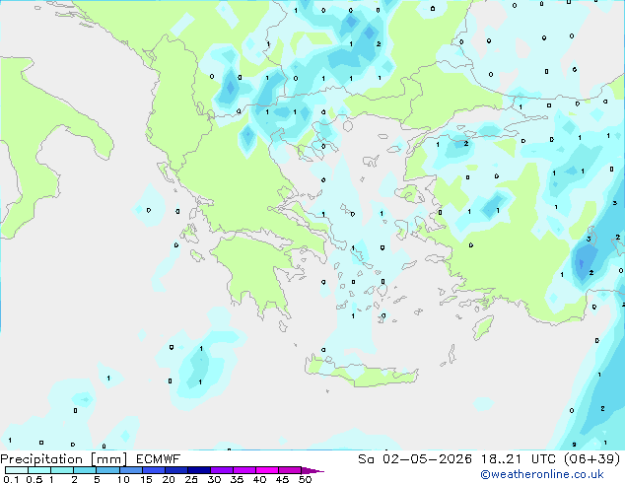Select the 40–45 mm magenta legend swatch
The width and height of the screenshot is (625, 483).
coord(267,470)
